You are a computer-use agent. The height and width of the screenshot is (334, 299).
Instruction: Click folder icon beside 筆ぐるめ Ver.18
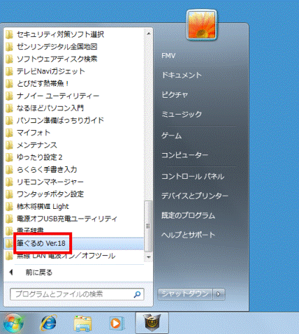[9, 243]
